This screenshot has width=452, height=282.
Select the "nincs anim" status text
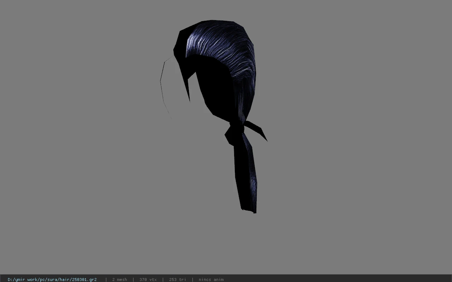click(x=211, y=280)
